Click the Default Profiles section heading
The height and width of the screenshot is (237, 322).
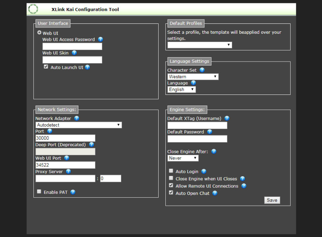point(186,23)
